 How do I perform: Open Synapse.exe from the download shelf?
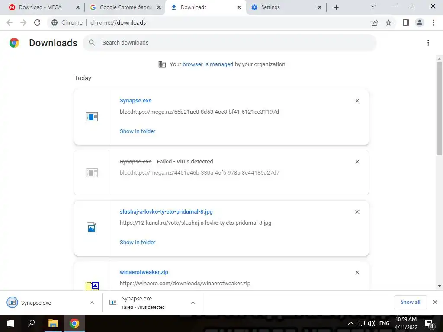(36, 303)
